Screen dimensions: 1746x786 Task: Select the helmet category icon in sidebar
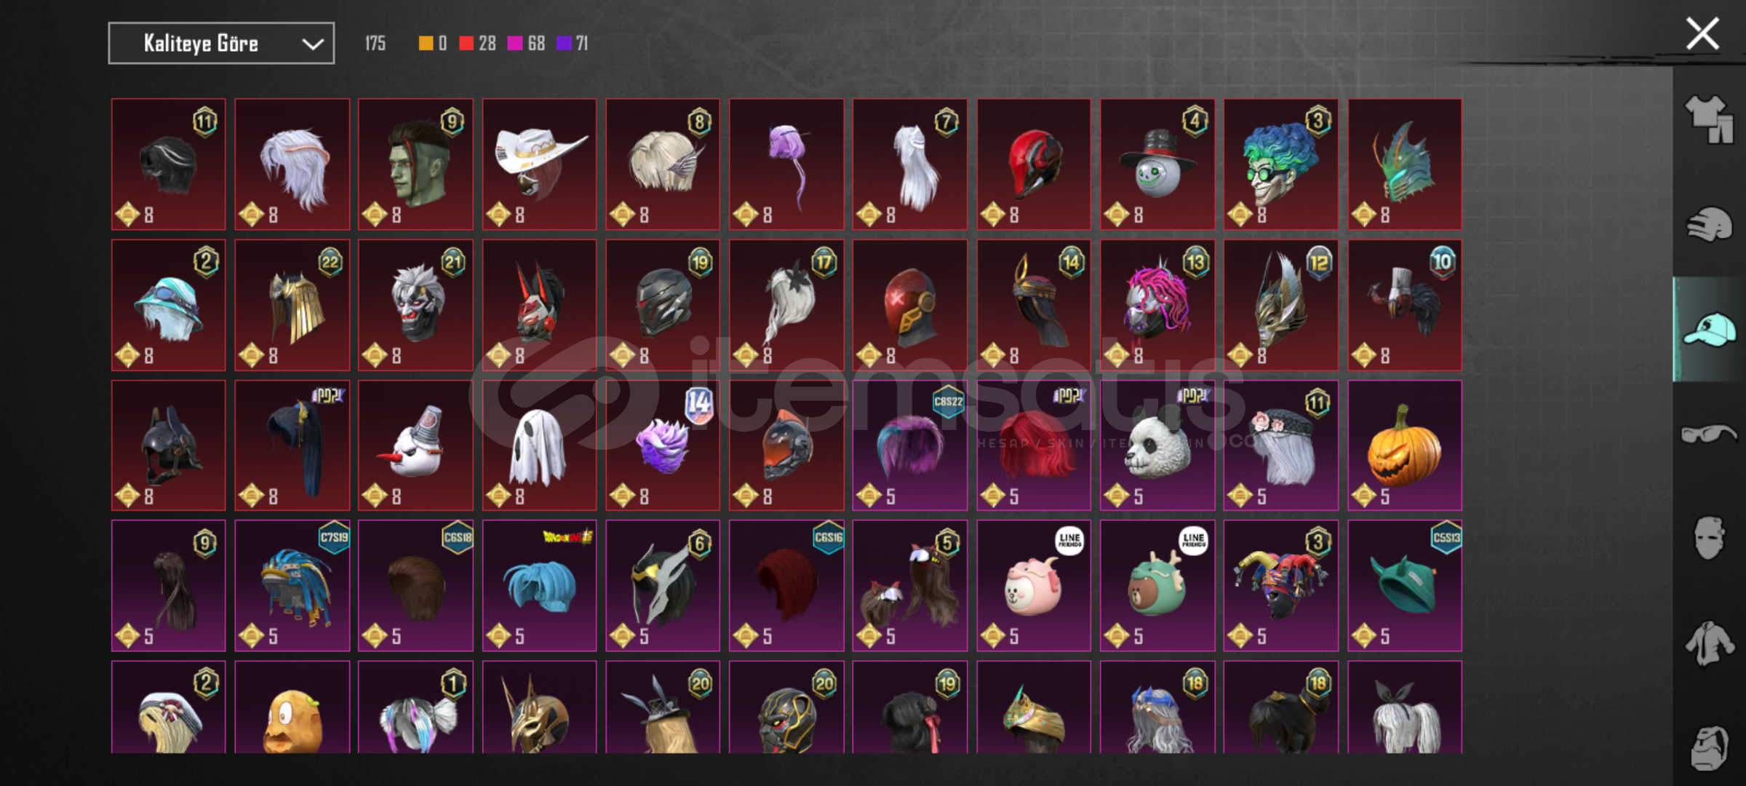click(x=1709, y=223)
